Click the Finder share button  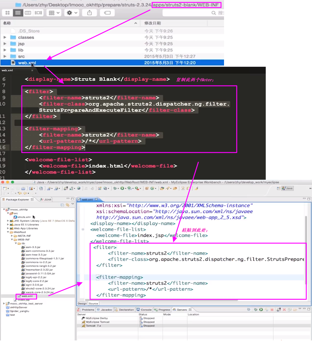[89, 13]
